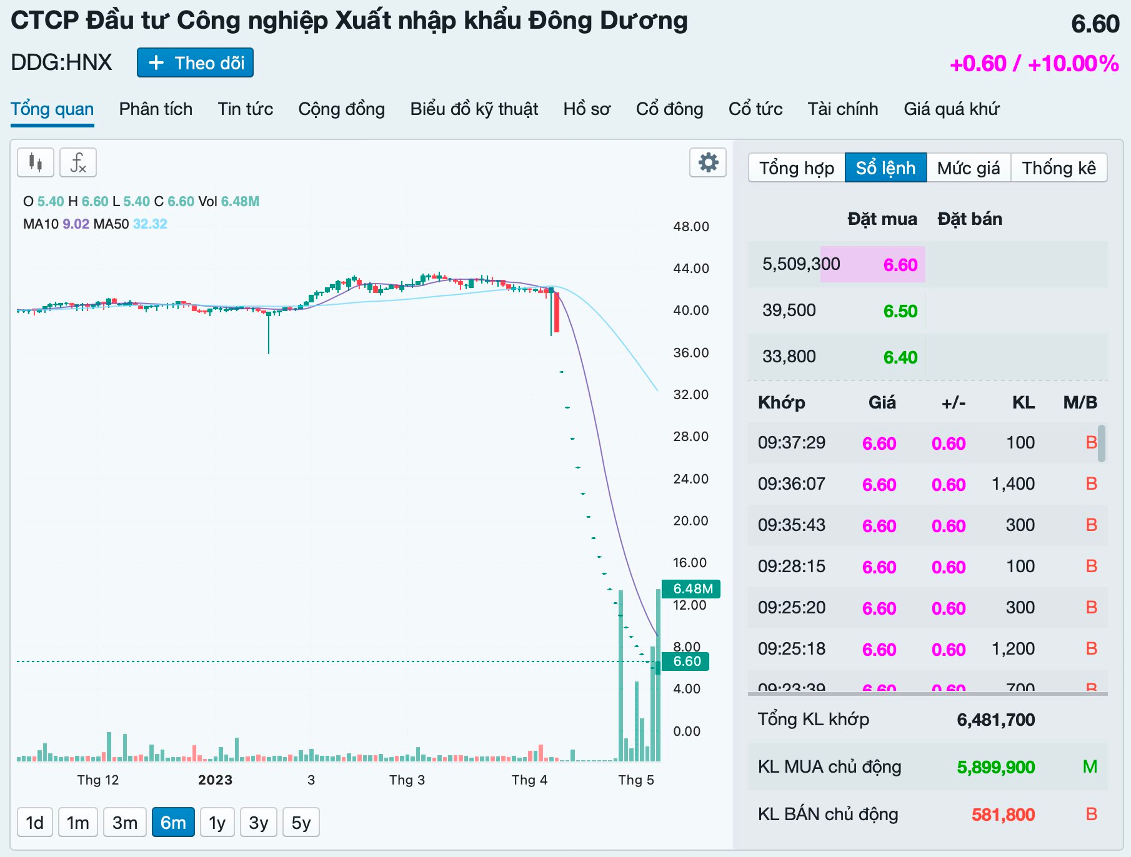Select the 09:25:20 trade row
This screenshot has width=1131, height=857.
(x=927, y=608)
